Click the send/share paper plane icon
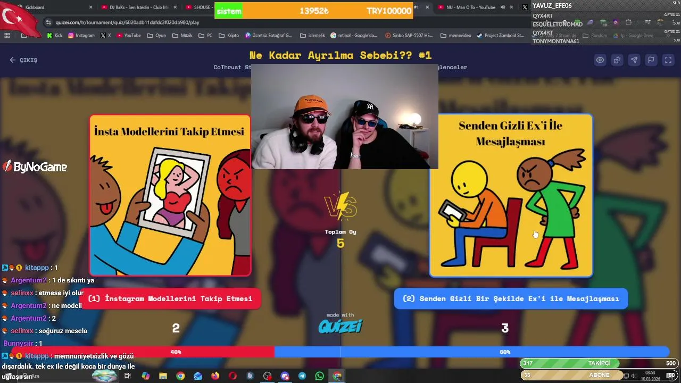This screenshot has width=681, height=383. pos(634,60)
